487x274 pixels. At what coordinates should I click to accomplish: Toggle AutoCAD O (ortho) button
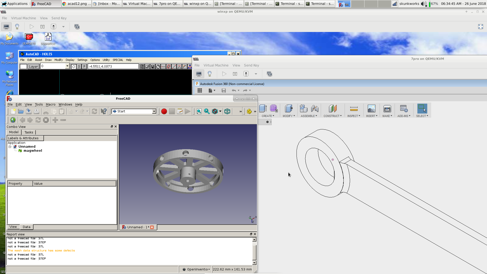(x=74, y=67)
